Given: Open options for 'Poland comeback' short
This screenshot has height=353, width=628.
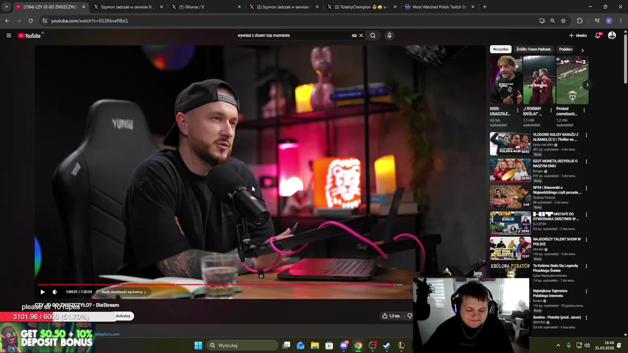Looking at the screenshot, I should [x=584, y=110].
